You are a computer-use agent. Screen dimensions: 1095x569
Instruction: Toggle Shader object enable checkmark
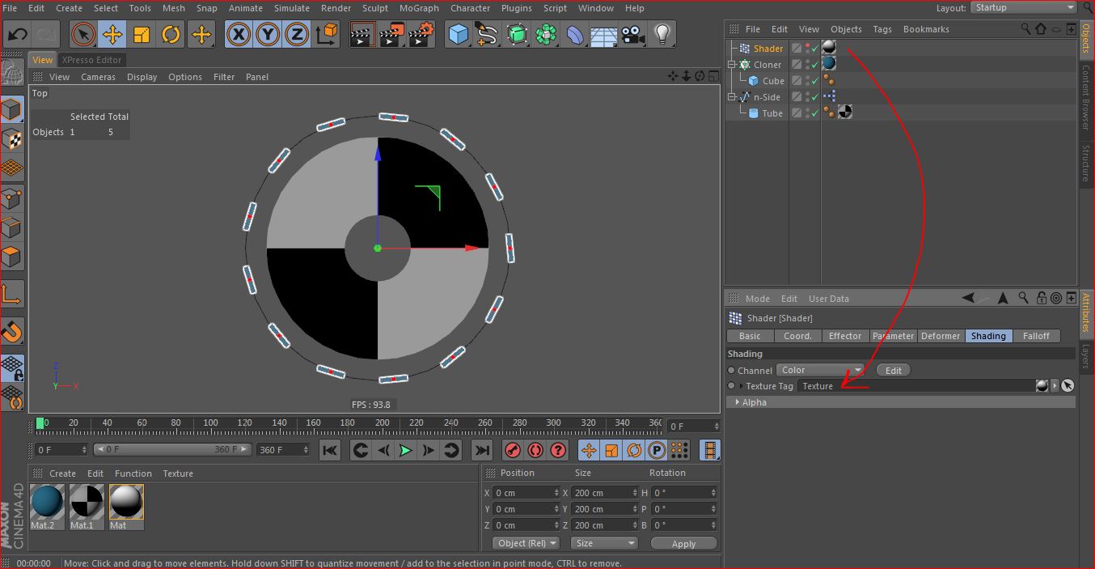click(x=815, y=49)
